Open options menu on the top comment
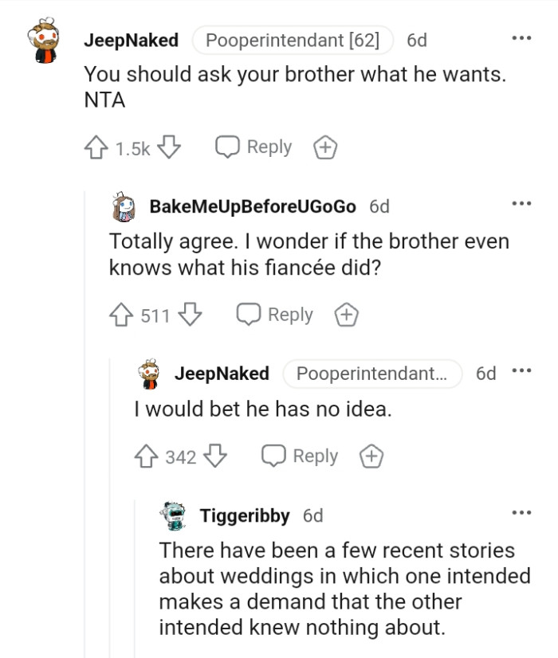558x658 pixels. (522, 36)
